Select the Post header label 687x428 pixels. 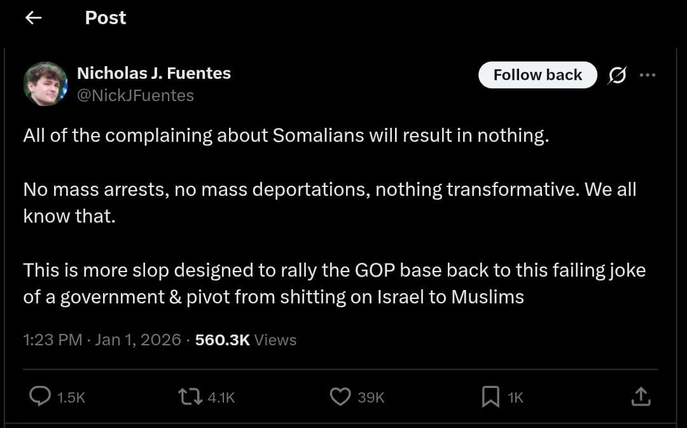[105, 17]
